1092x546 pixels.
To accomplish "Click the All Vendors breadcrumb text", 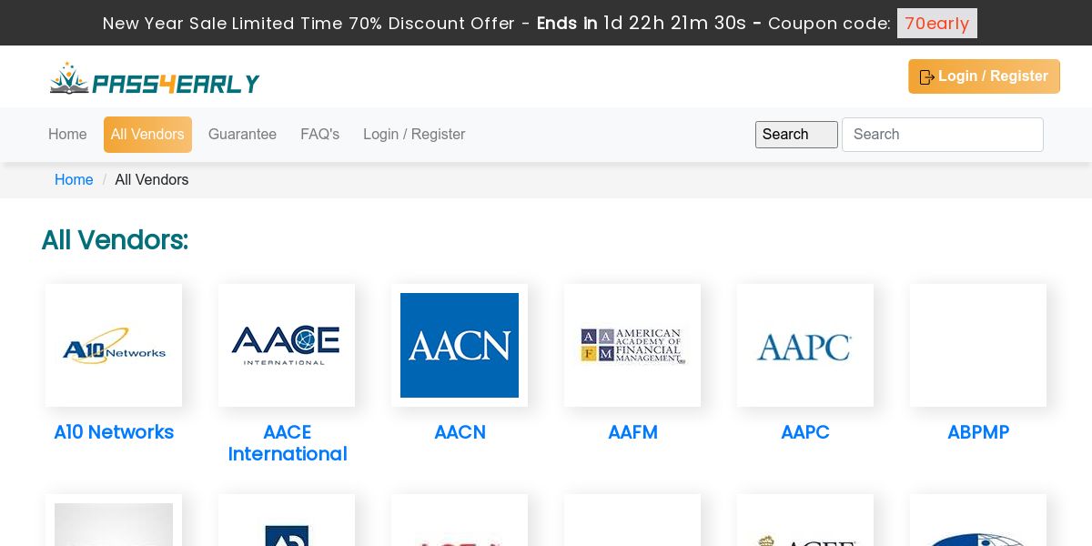I will (152, 180).
